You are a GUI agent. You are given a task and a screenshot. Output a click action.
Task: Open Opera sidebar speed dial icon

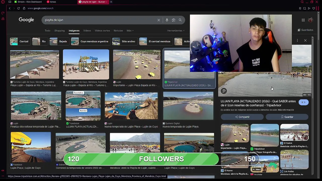tap(3, 13)
